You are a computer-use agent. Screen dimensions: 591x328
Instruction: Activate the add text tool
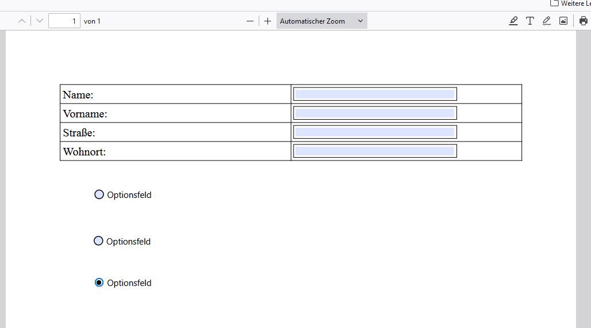[x=530, y=21]
